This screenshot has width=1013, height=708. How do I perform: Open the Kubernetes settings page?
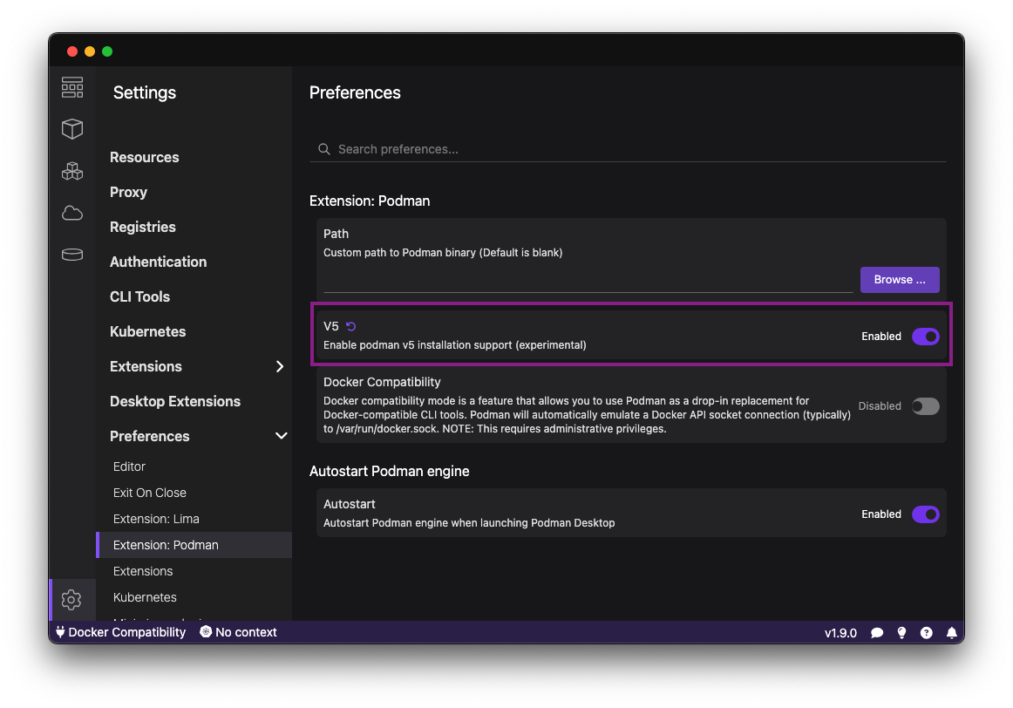tap(147, 331)
